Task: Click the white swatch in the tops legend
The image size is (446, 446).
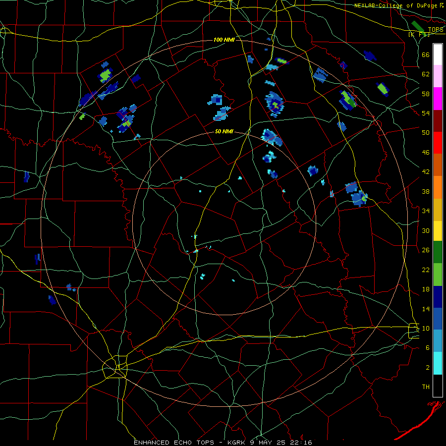Action: pyautogui.click(x=438, y=55)
